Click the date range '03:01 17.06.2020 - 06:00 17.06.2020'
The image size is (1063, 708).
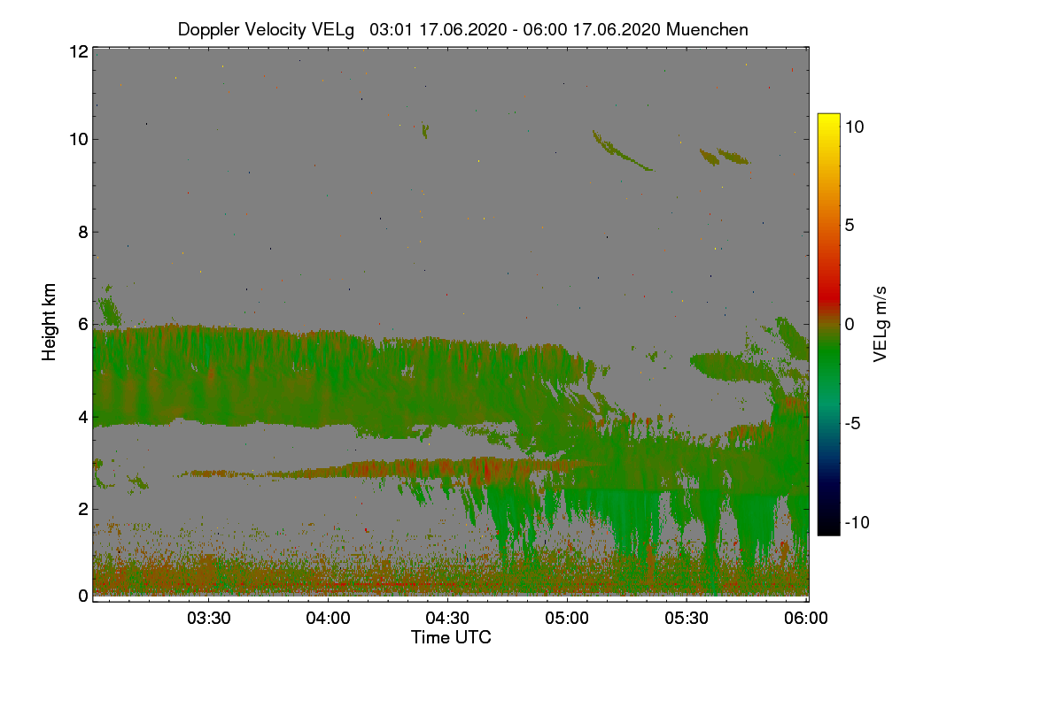[515, 29]
